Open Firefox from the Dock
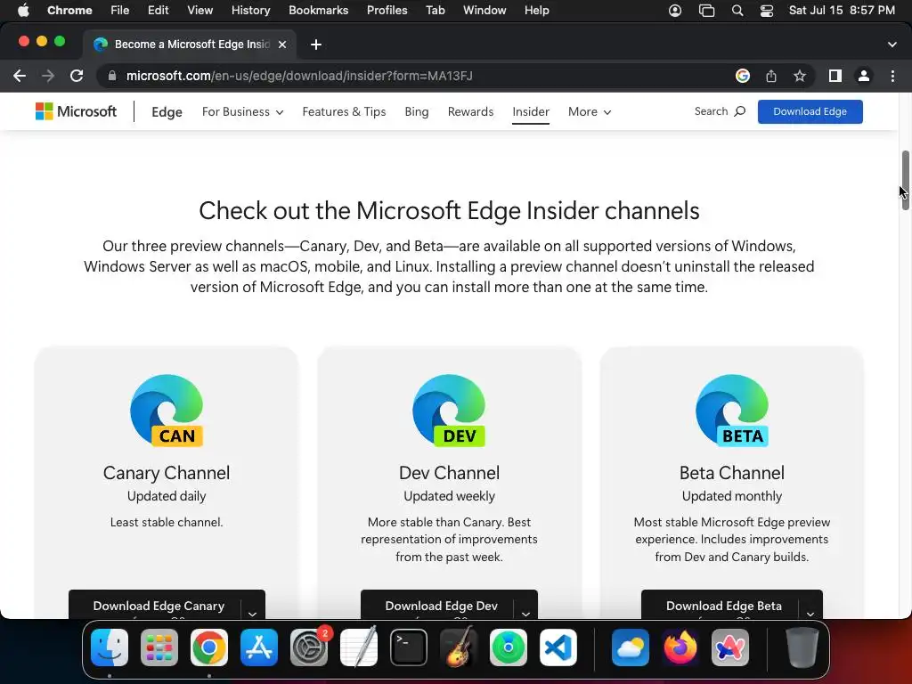Screen dimensions: 912x684 (x=680, y=647)
